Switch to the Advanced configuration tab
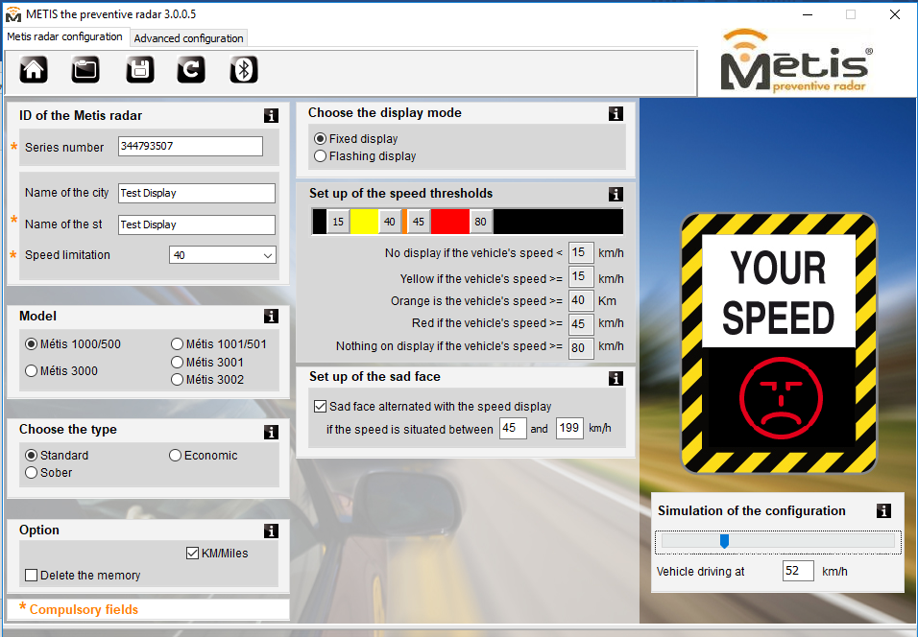Screen dimensions: 918x637 pyautogui.click(x=188, y=38)
